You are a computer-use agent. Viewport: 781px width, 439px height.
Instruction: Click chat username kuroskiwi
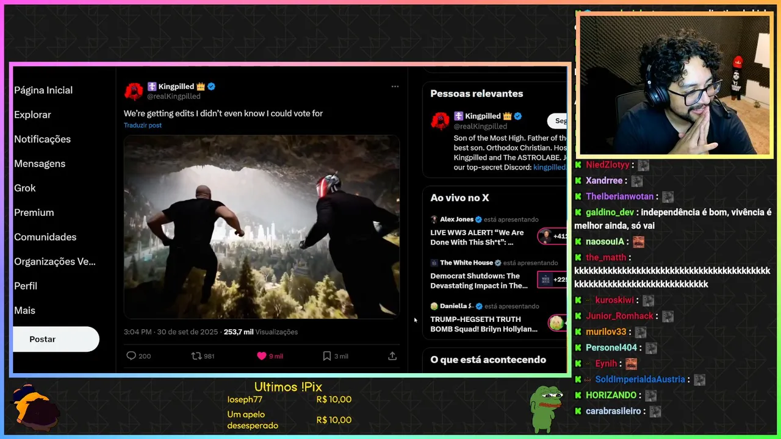click(614, 300)
